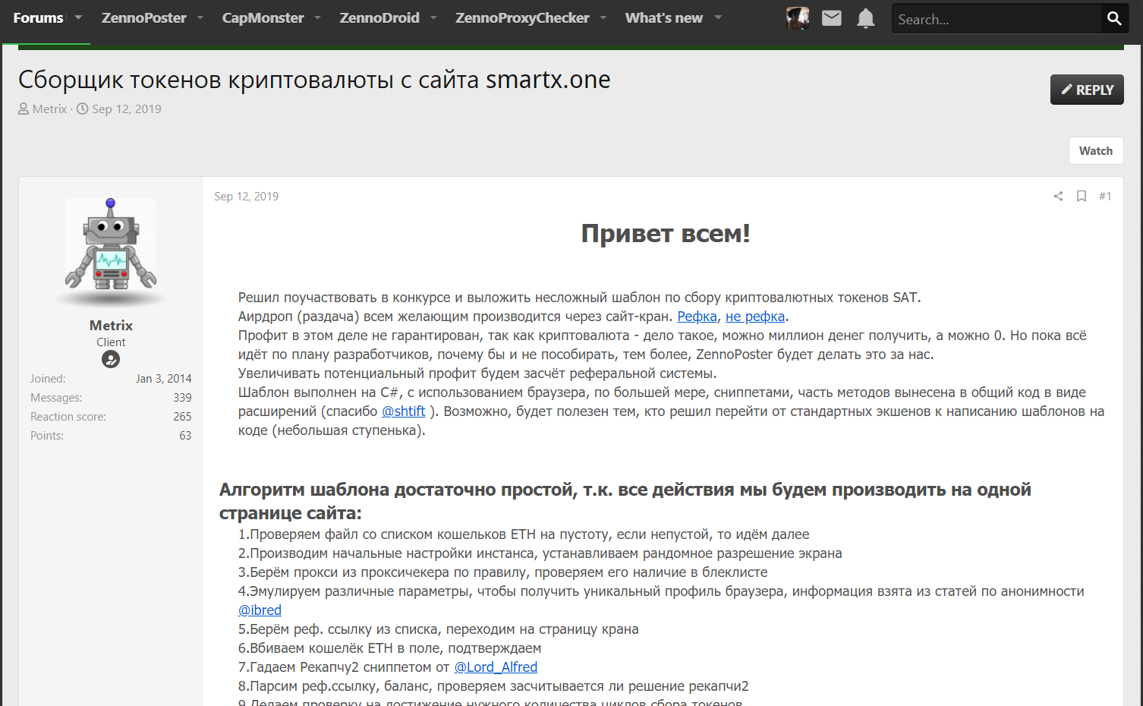
Task: Click the Watch button
Action: tap(1096, 150)
